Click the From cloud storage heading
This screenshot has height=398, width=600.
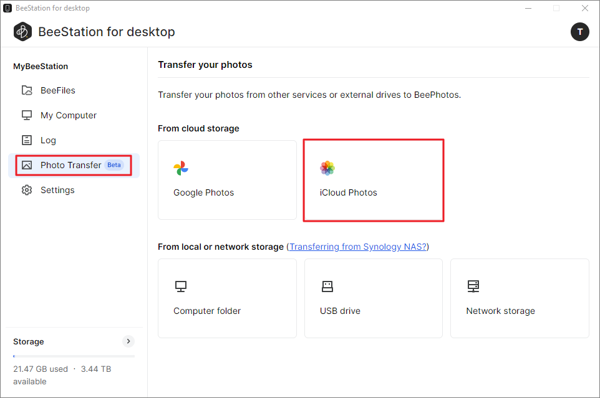pyautogui.click(x=198, y=128)
